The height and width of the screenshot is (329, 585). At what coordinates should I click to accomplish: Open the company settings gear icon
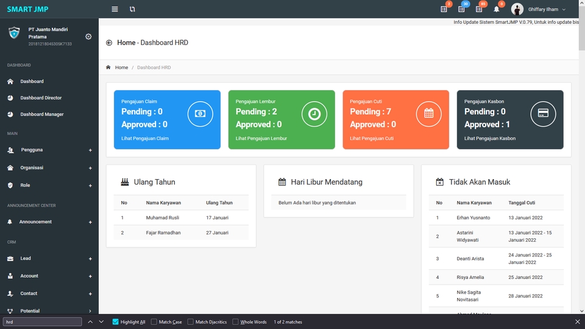tap(88, 37)
